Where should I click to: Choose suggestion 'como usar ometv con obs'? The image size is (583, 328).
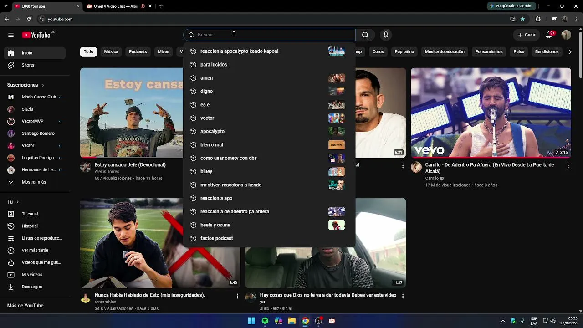click(x=269, y=158)
